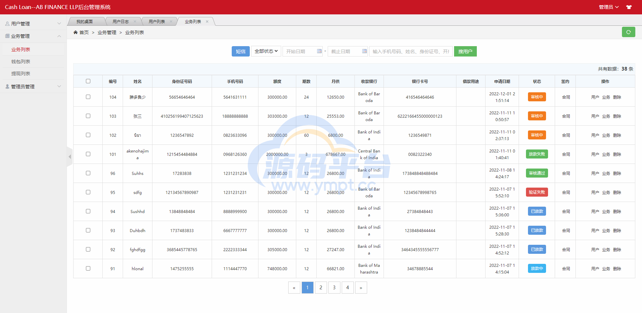642x313 pixels.
Task: Collapse the sidebar with the arrow handle
Action: point(70,156)
